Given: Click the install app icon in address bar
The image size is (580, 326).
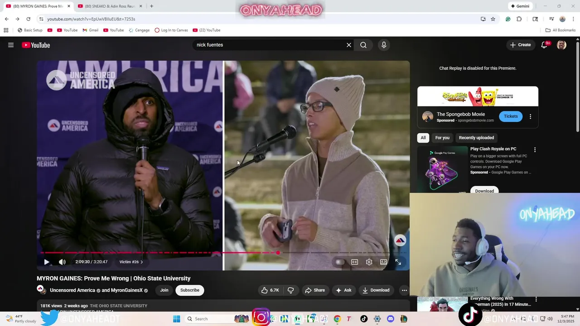Looking at the screenshot, I should coord(483,19).
